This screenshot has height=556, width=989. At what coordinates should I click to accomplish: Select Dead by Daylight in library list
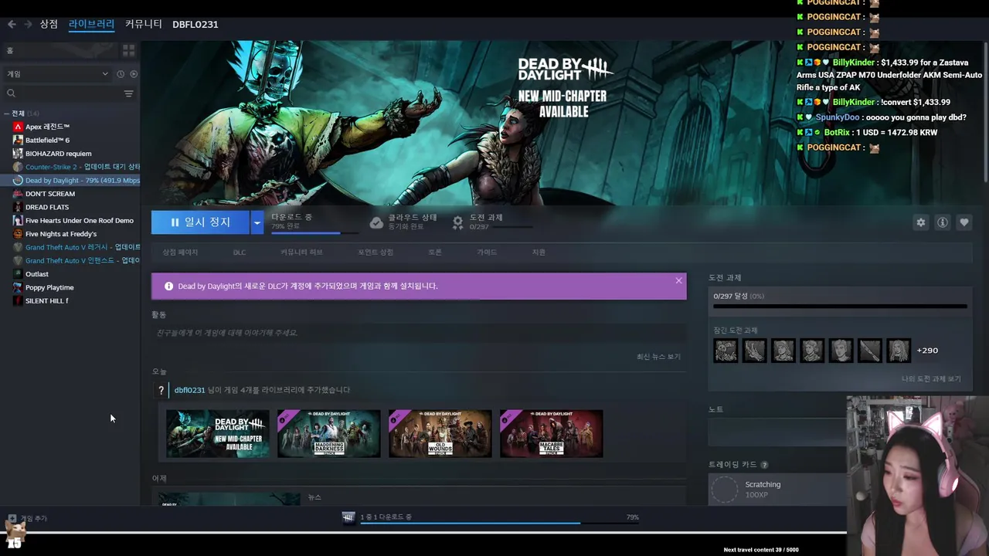click(x=71, y=181)
